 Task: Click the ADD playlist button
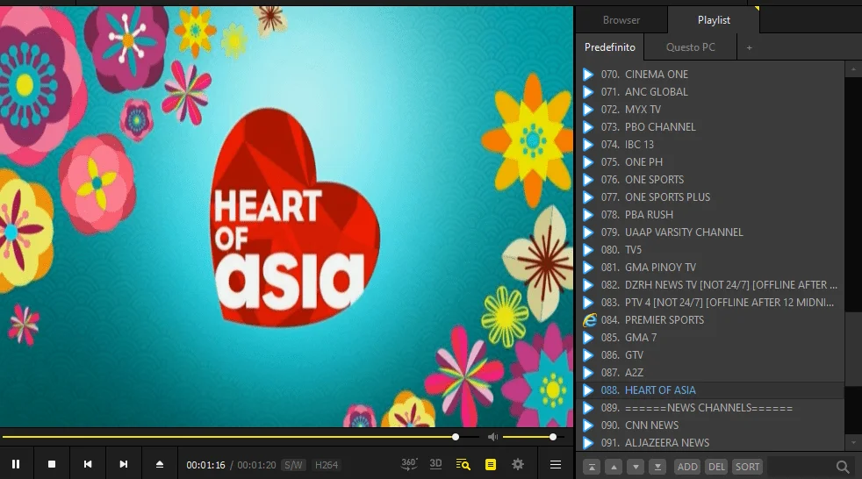pos(687,467)
